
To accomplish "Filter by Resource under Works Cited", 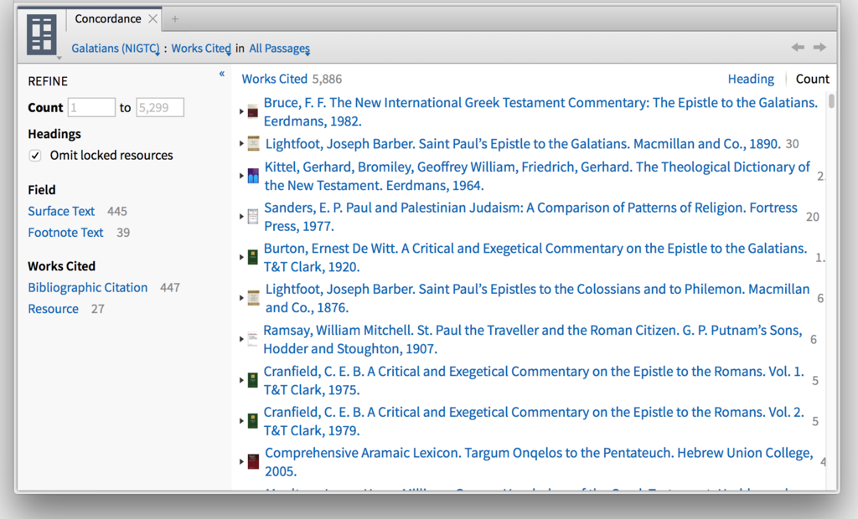I will 53,309.
